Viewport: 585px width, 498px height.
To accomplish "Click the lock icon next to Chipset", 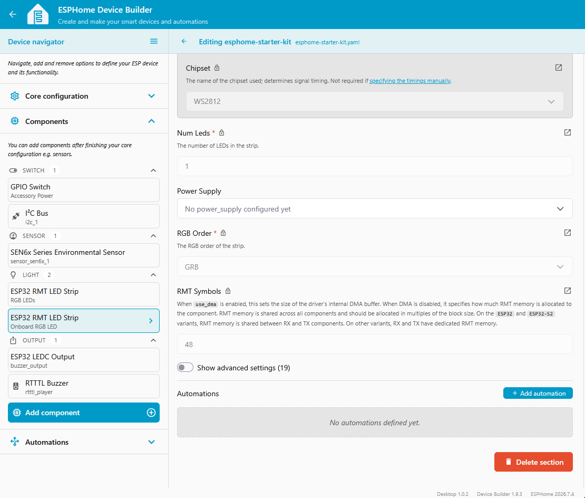I will coord(217,68).
